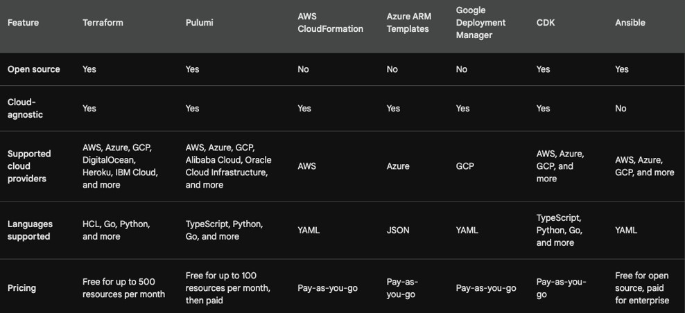Select Ansible's free for open source pricing cell

click(x=642, y=288)
